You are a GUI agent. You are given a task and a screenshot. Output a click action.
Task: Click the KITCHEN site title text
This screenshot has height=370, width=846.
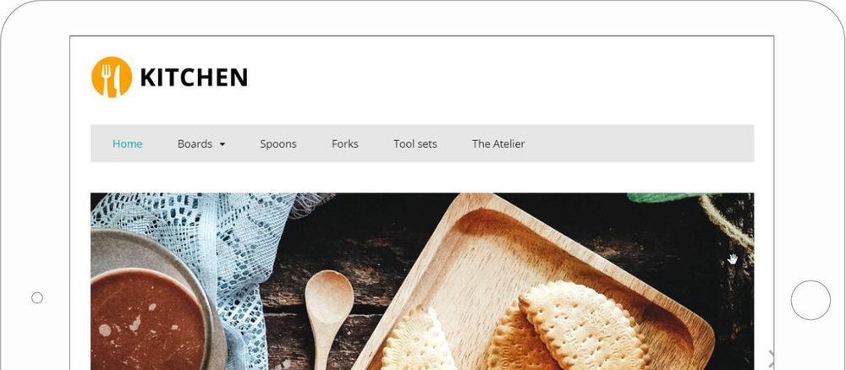click(x=194, y=78)
